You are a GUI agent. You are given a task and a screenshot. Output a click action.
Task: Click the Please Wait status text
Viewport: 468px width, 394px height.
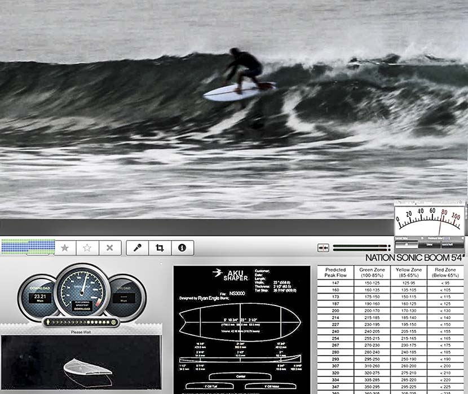tap(81, 332)
